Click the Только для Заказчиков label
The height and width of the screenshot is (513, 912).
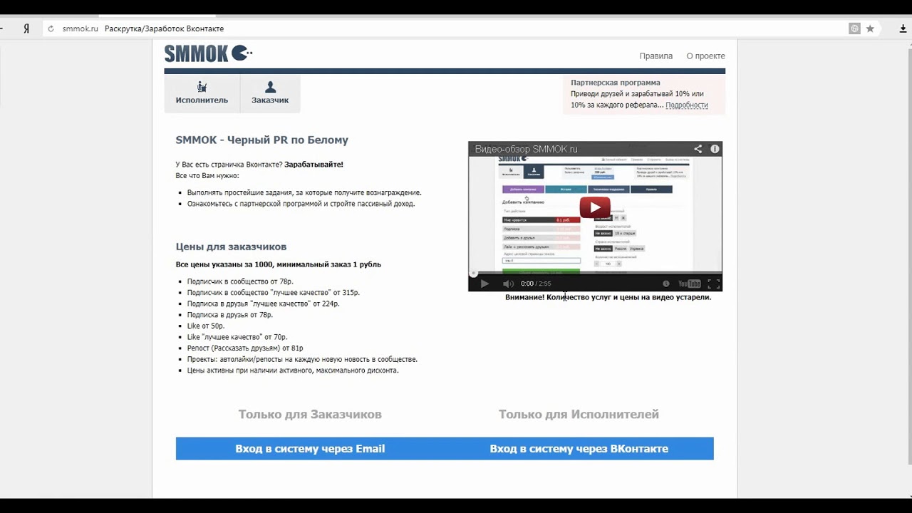pyautogui.click(x=310, y=414)
